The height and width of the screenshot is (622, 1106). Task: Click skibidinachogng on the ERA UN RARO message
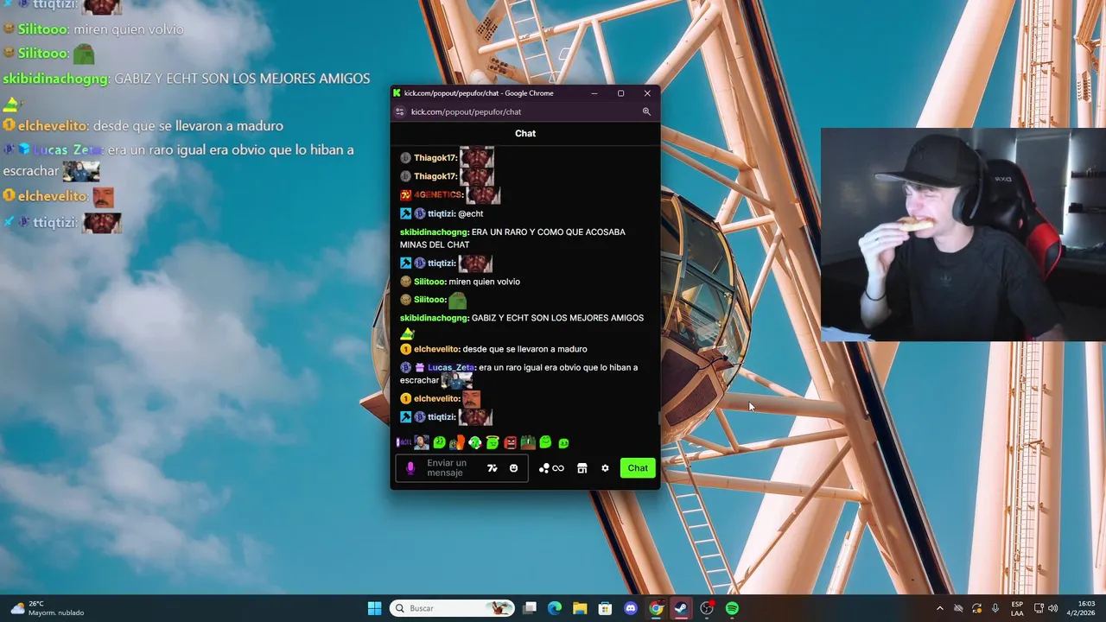(434, 232)
